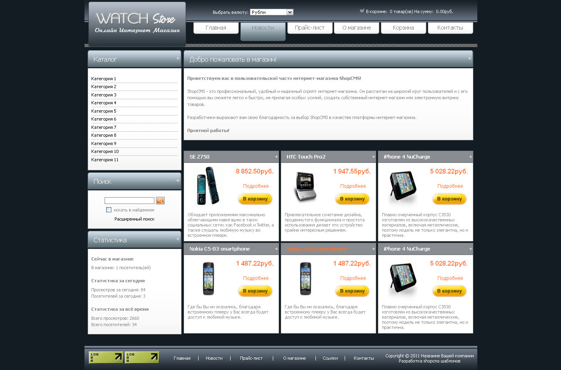561x370 pixels.
Task: Click SE Z750 phone thumbnail
Action: (208, 186)
